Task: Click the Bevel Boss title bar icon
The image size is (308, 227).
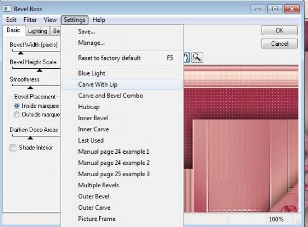Action: [7, 8]
